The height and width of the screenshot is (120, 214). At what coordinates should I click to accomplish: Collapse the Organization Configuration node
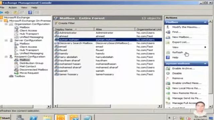(x=6, y=24)
